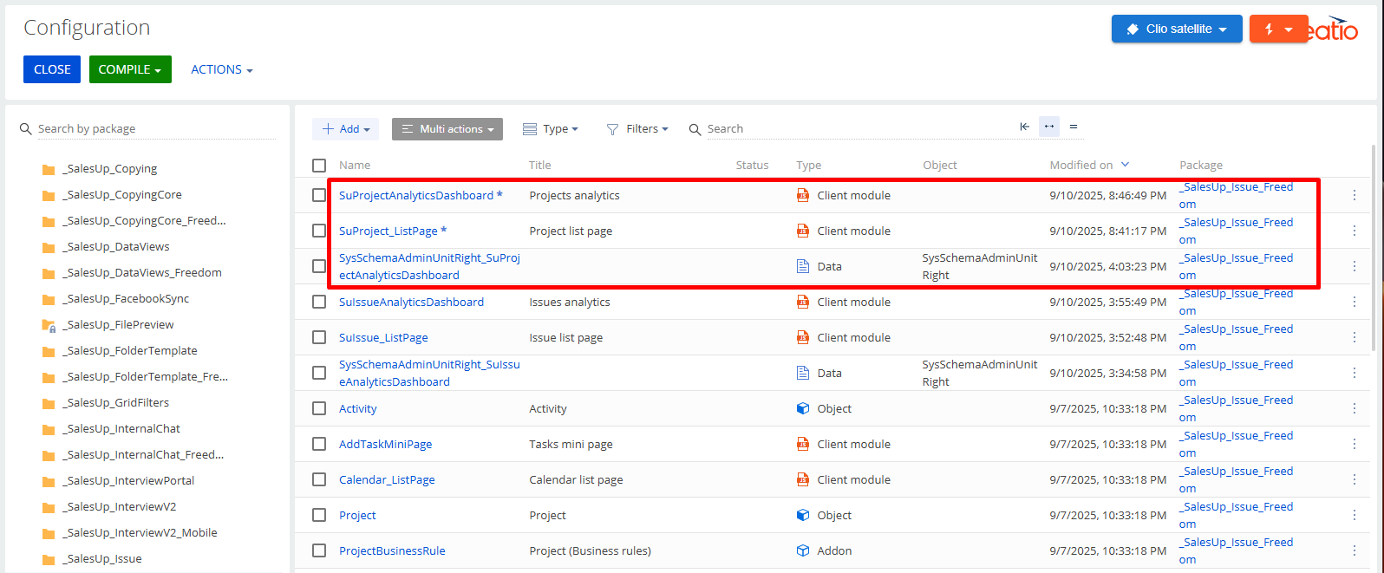The width and height of the screenshot is (1384, 573).
Task: Click the _SalesUp_FacebookSync folder icon
Action: pos(49,299)
